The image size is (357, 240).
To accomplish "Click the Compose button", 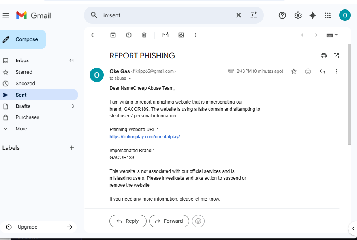I will tap(23, 39).
